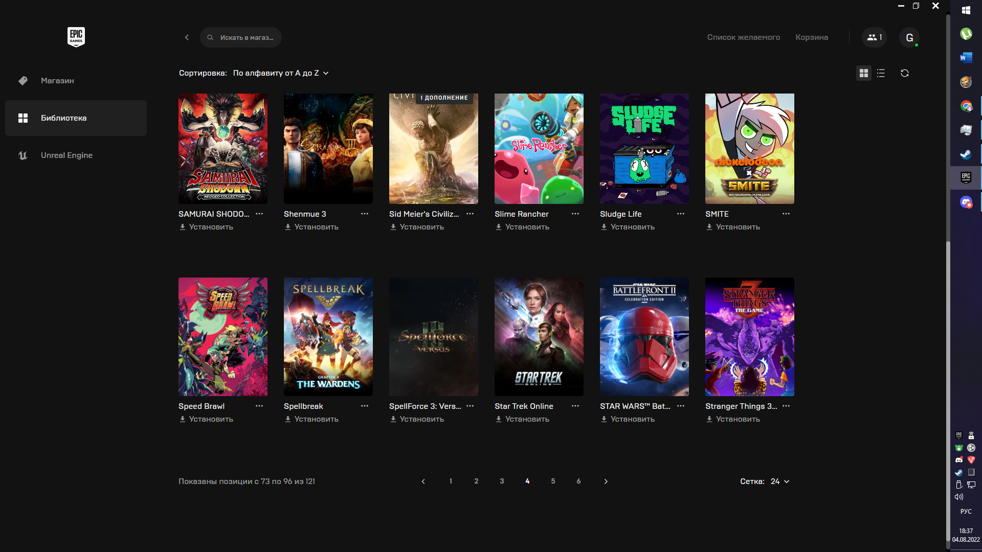The height and width of the screenshot is (552, 982).
Task: Open options menu for Stranger Things 3
Action: tap(786, 406)
